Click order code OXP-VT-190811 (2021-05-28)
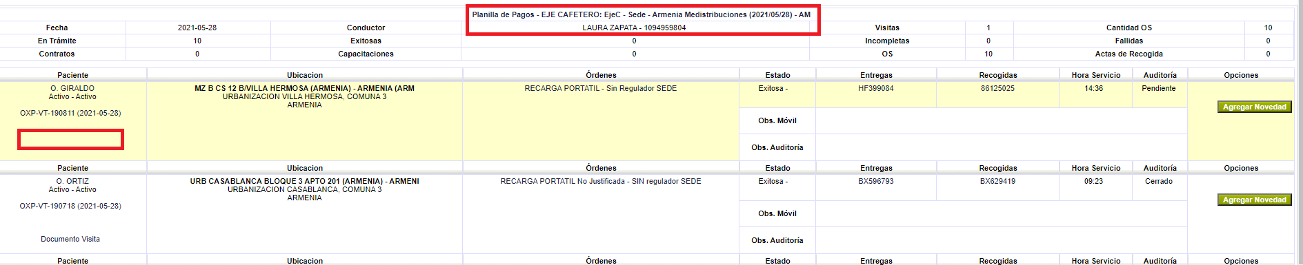 tap(70, 113)
